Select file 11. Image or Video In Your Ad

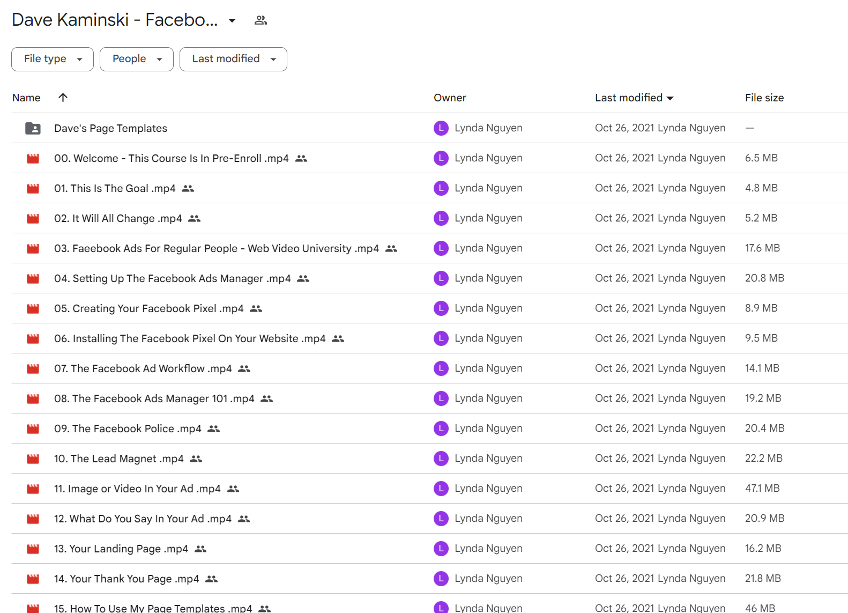tap(137, 489)
